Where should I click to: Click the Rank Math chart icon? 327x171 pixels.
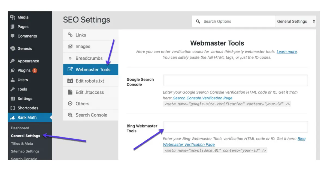click(13, 118)
